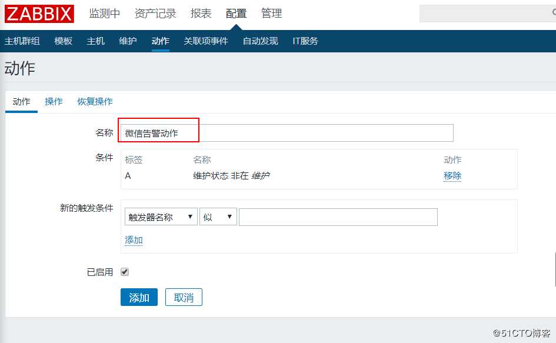The height and width of the screenshot is (343, 556).
Task: Switch to the 操作 tab
Action: point(54,101)
